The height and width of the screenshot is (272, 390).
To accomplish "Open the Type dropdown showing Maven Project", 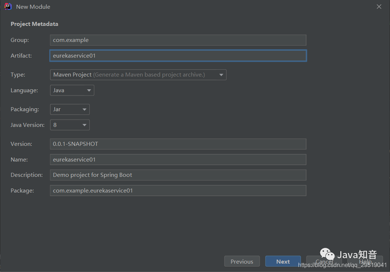I will pyautogui.click(x=138, y=75).
